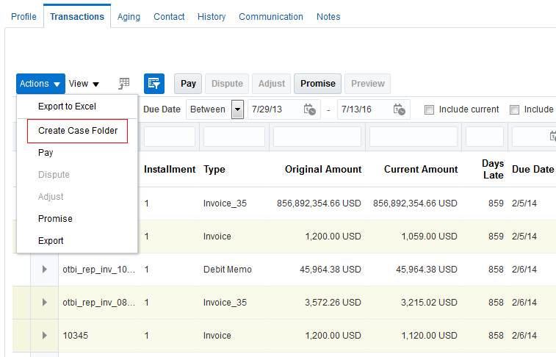Screen dimensions: 556x357
Task: Expand the Debit Memo row details
Action: [x=44, y=270]
